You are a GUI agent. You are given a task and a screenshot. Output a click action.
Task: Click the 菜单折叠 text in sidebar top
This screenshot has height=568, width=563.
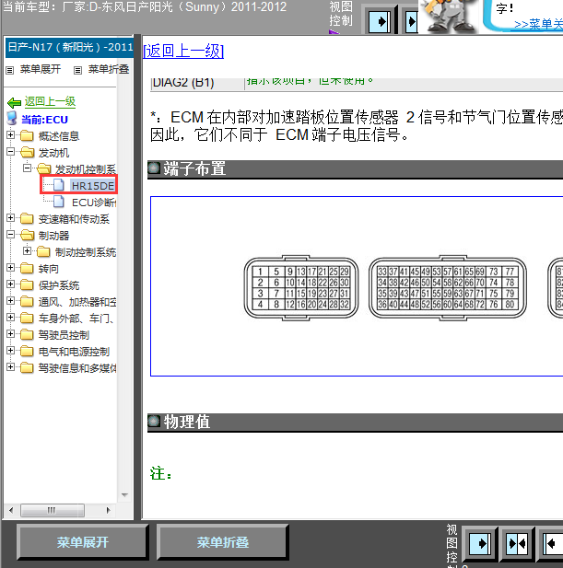pyautogui.click(x=109, y=69)
